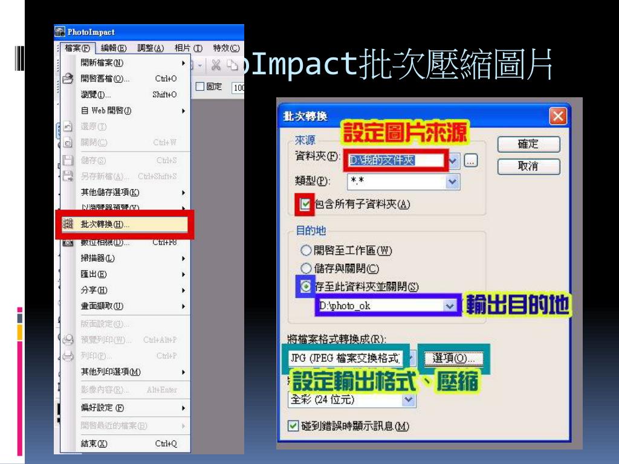
Task: Expand 其他列印選項(M) submenu
Action: [125, 372]
